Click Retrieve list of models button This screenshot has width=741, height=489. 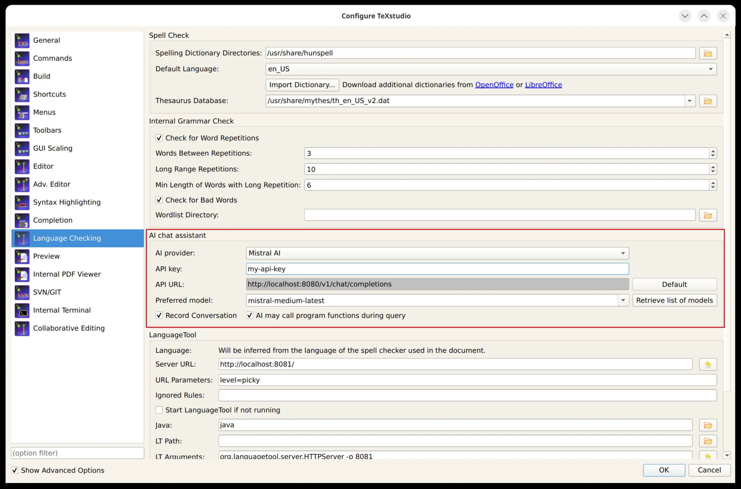pos(674,300)
